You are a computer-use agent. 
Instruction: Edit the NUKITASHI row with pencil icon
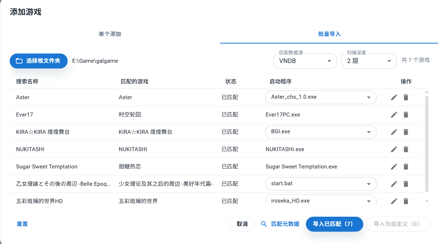click(x=394, y=149)
